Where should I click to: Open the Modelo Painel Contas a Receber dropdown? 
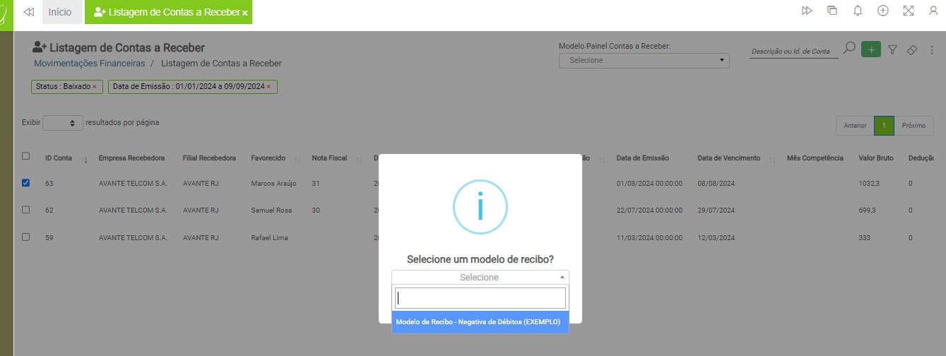(644, 61)
